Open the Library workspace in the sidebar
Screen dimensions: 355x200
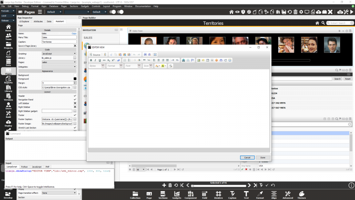point(8,88)
